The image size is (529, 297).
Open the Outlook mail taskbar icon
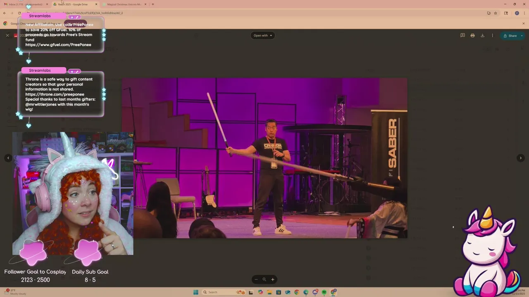288,292
